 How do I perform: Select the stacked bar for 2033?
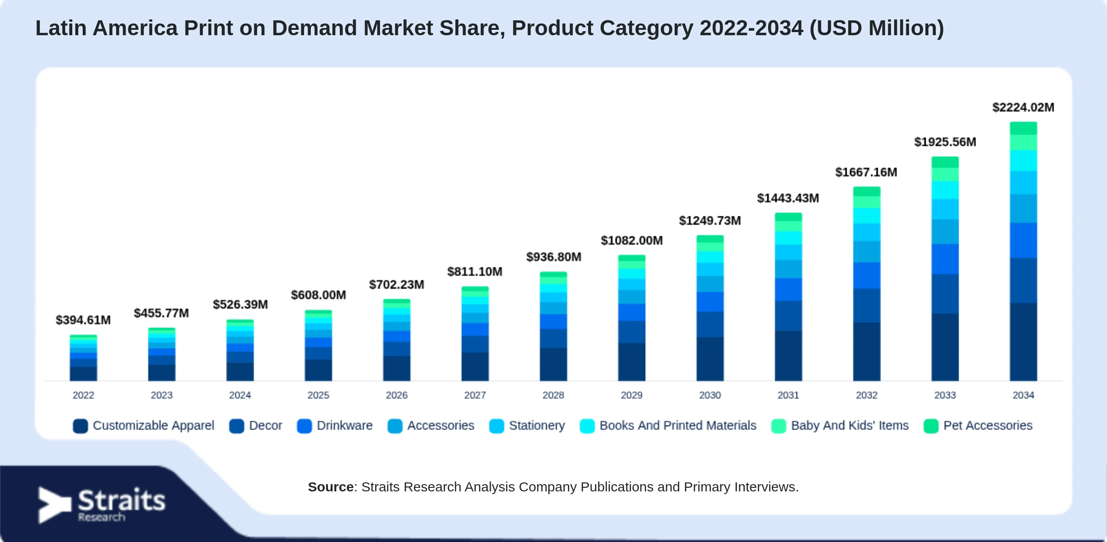point(945,269)
